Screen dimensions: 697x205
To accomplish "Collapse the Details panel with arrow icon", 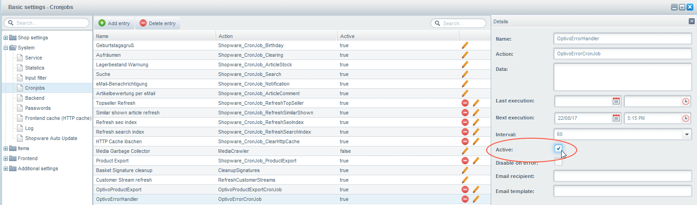I will click(x=691, y=22).
